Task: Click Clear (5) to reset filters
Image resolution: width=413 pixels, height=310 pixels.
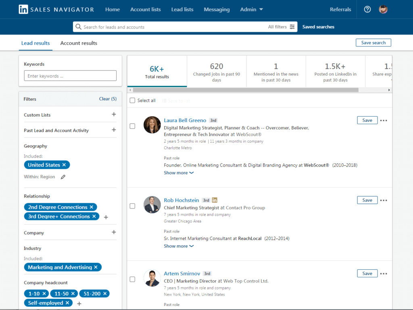Action: click(108, 99)
